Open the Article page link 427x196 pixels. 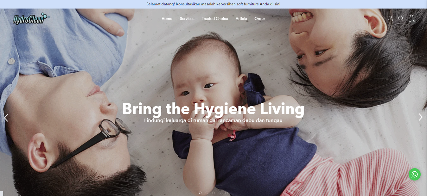point(241,19)
